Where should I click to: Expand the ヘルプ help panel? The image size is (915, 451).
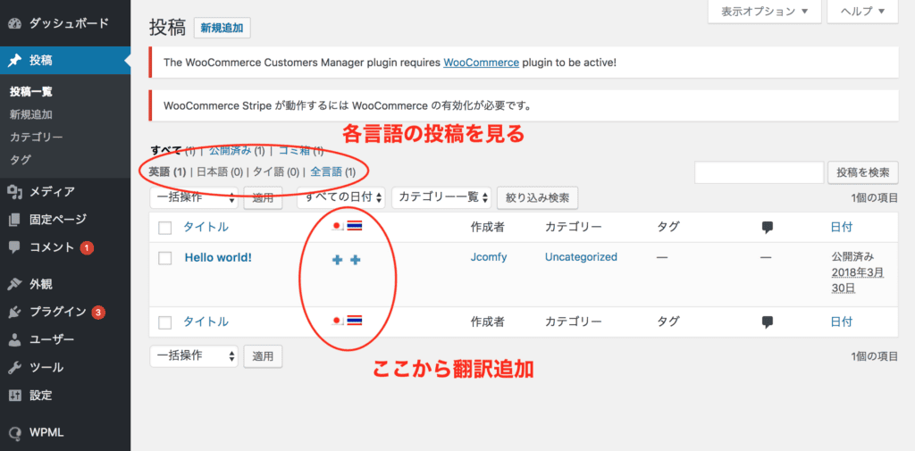(x=862, y=11)
